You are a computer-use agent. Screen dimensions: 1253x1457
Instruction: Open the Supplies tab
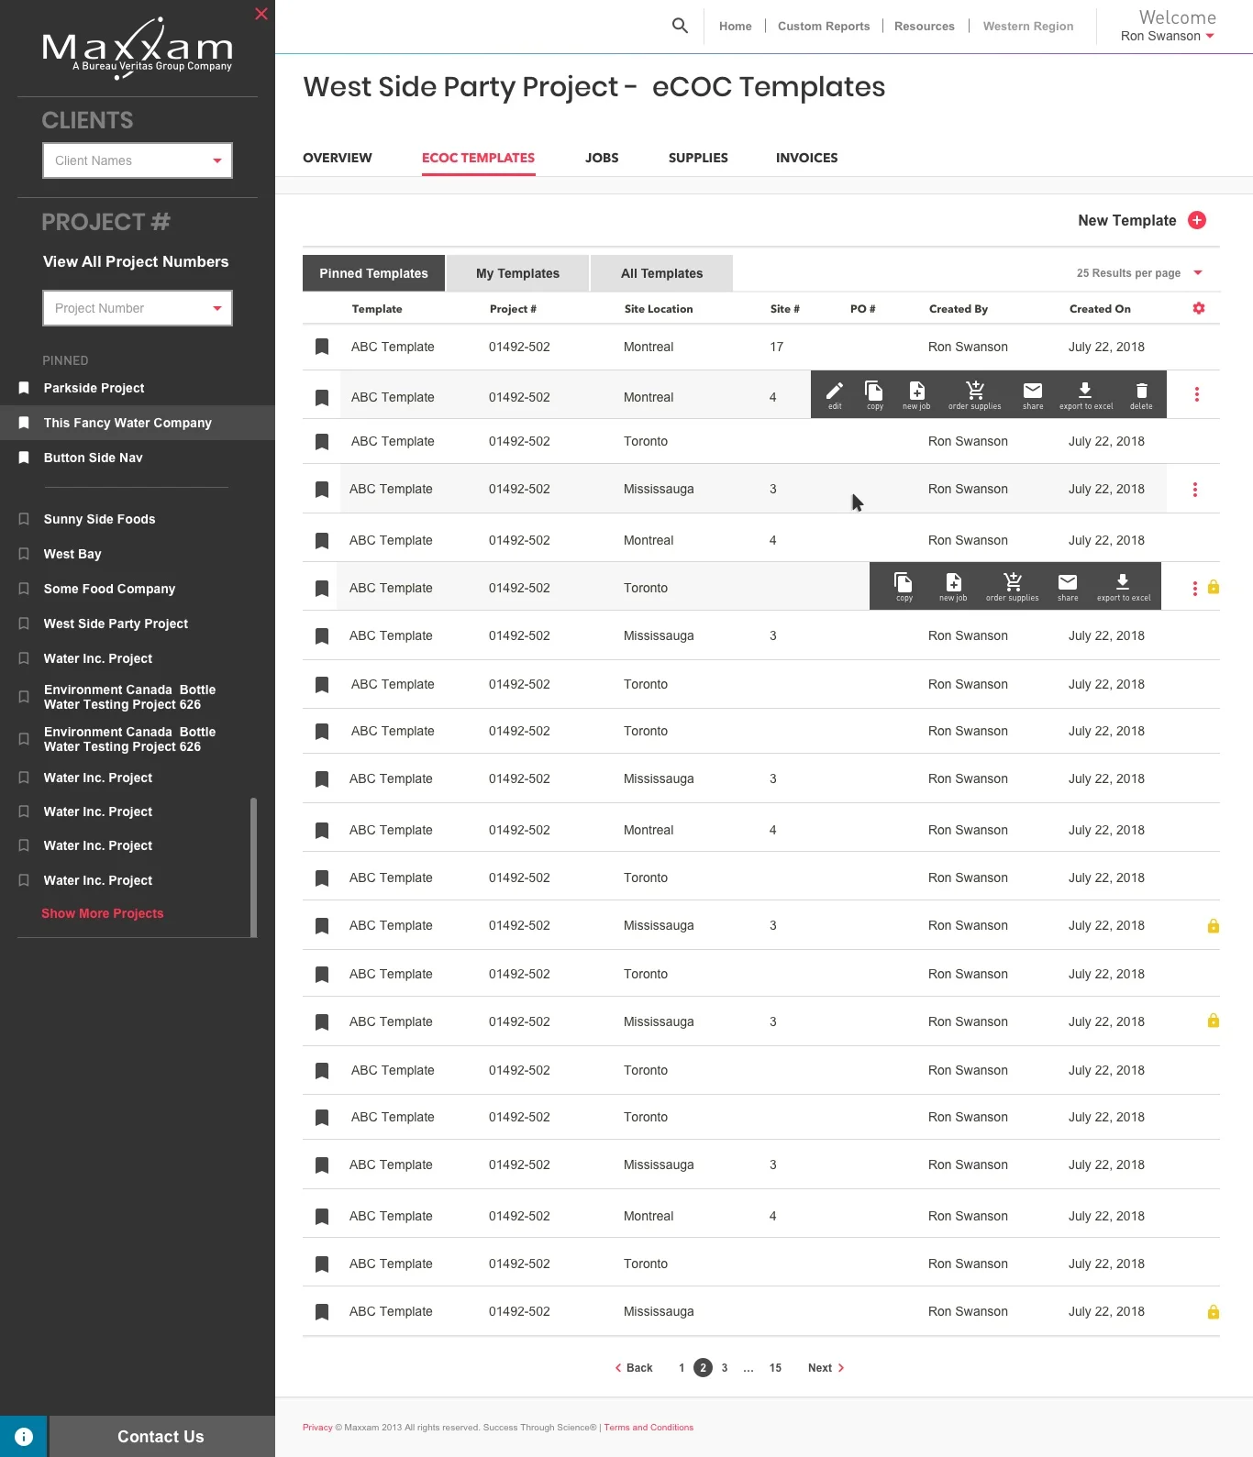coord(698,158)
